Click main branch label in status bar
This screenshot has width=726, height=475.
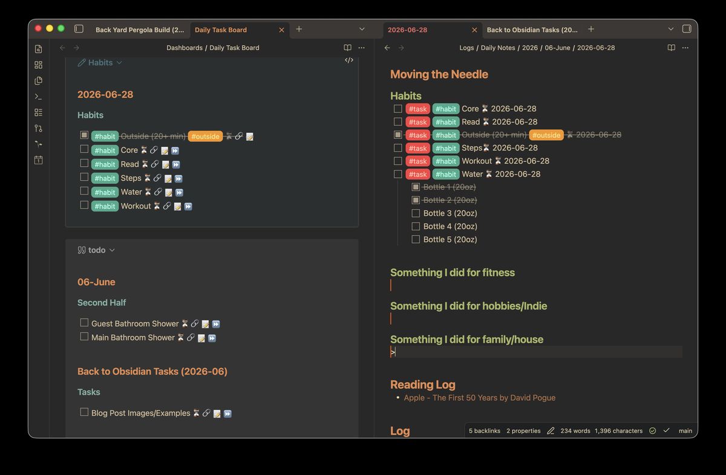(x=685, y=431)
